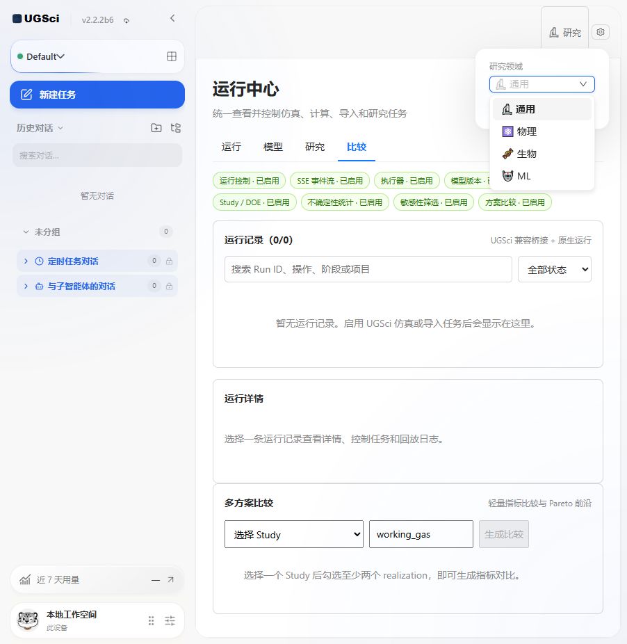Click the 不确定性统计 · 已启用 badge

pyautogui.click(x=345, y=202)
